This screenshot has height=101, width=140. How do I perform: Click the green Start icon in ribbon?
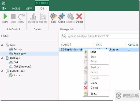point(5,17)
